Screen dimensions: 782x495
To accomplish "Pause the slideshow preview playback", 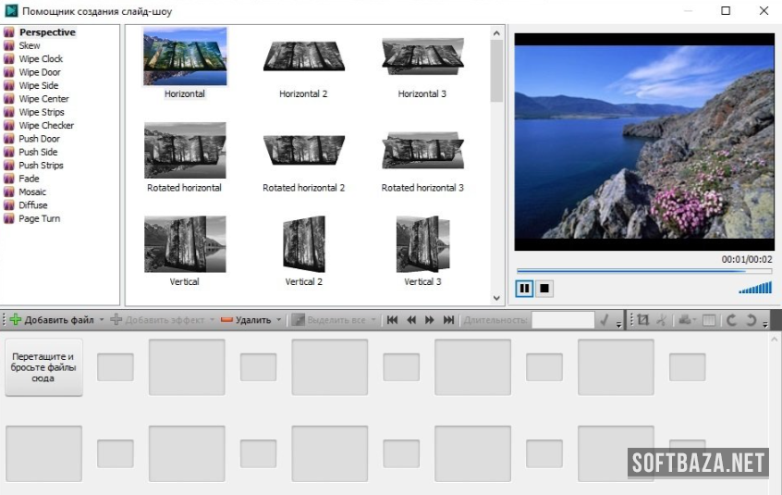I will coord(524,289).
